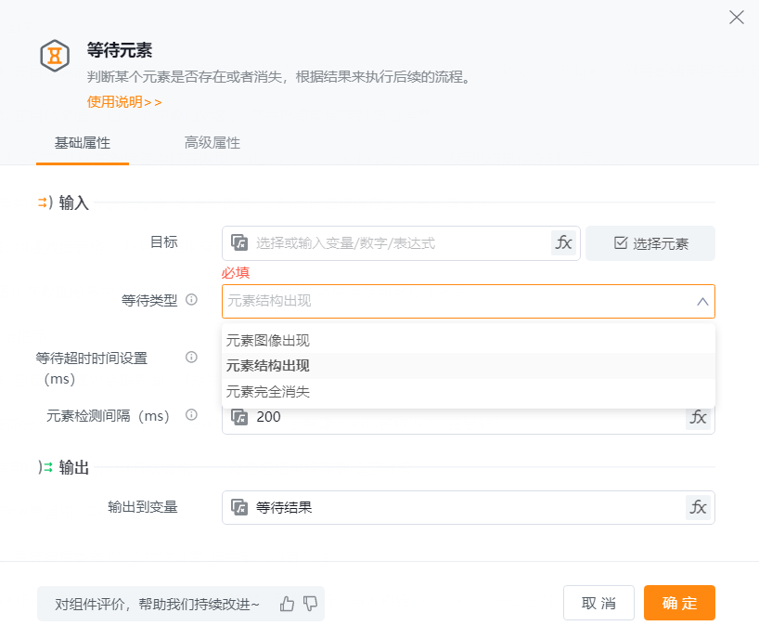Click the 确定 confirm button
Viewport: 759px width, 639px height.
pyautogui.click(x=679, y=603)
